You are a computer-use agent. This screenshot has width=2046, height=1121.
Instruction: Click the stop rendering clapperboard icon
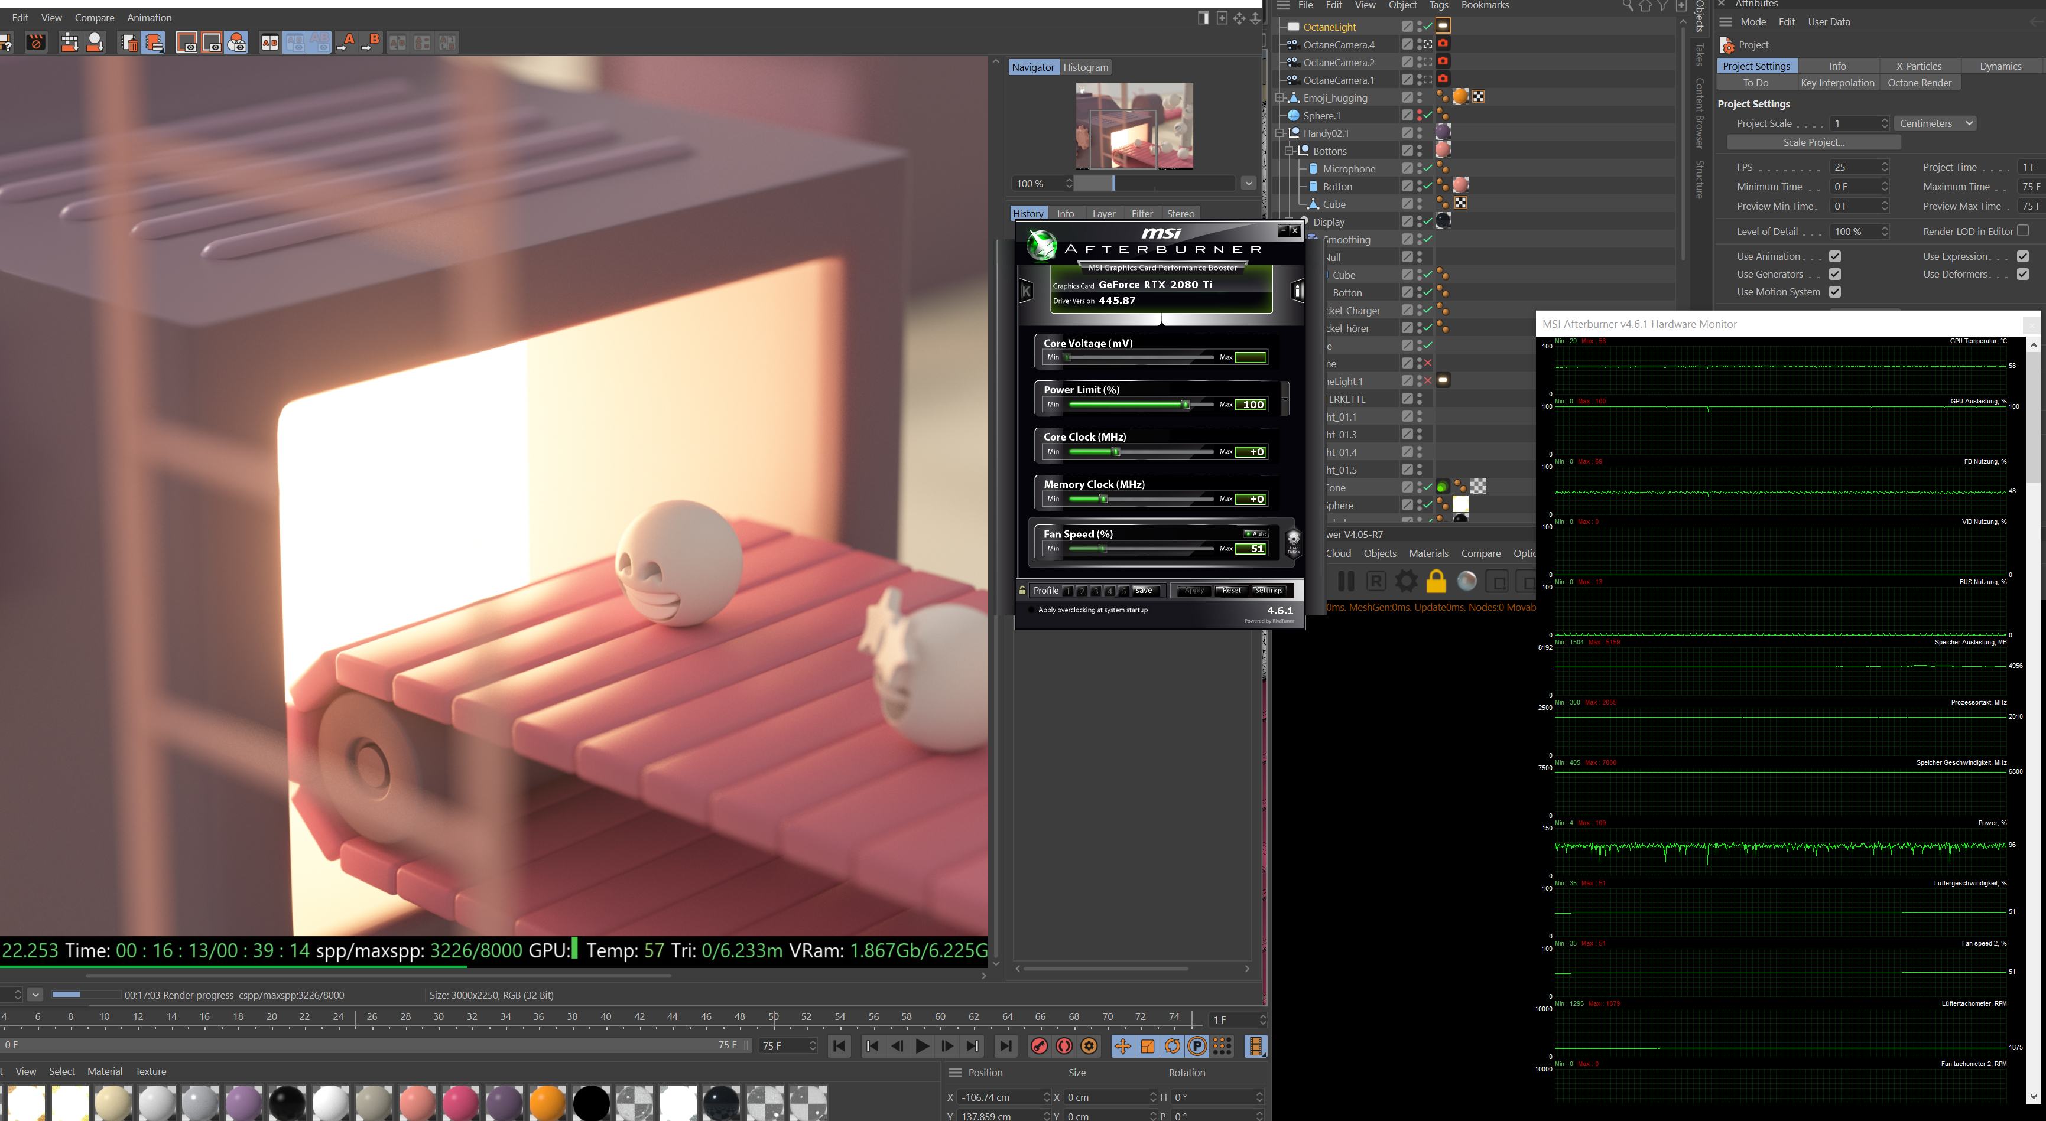[35, 43]
